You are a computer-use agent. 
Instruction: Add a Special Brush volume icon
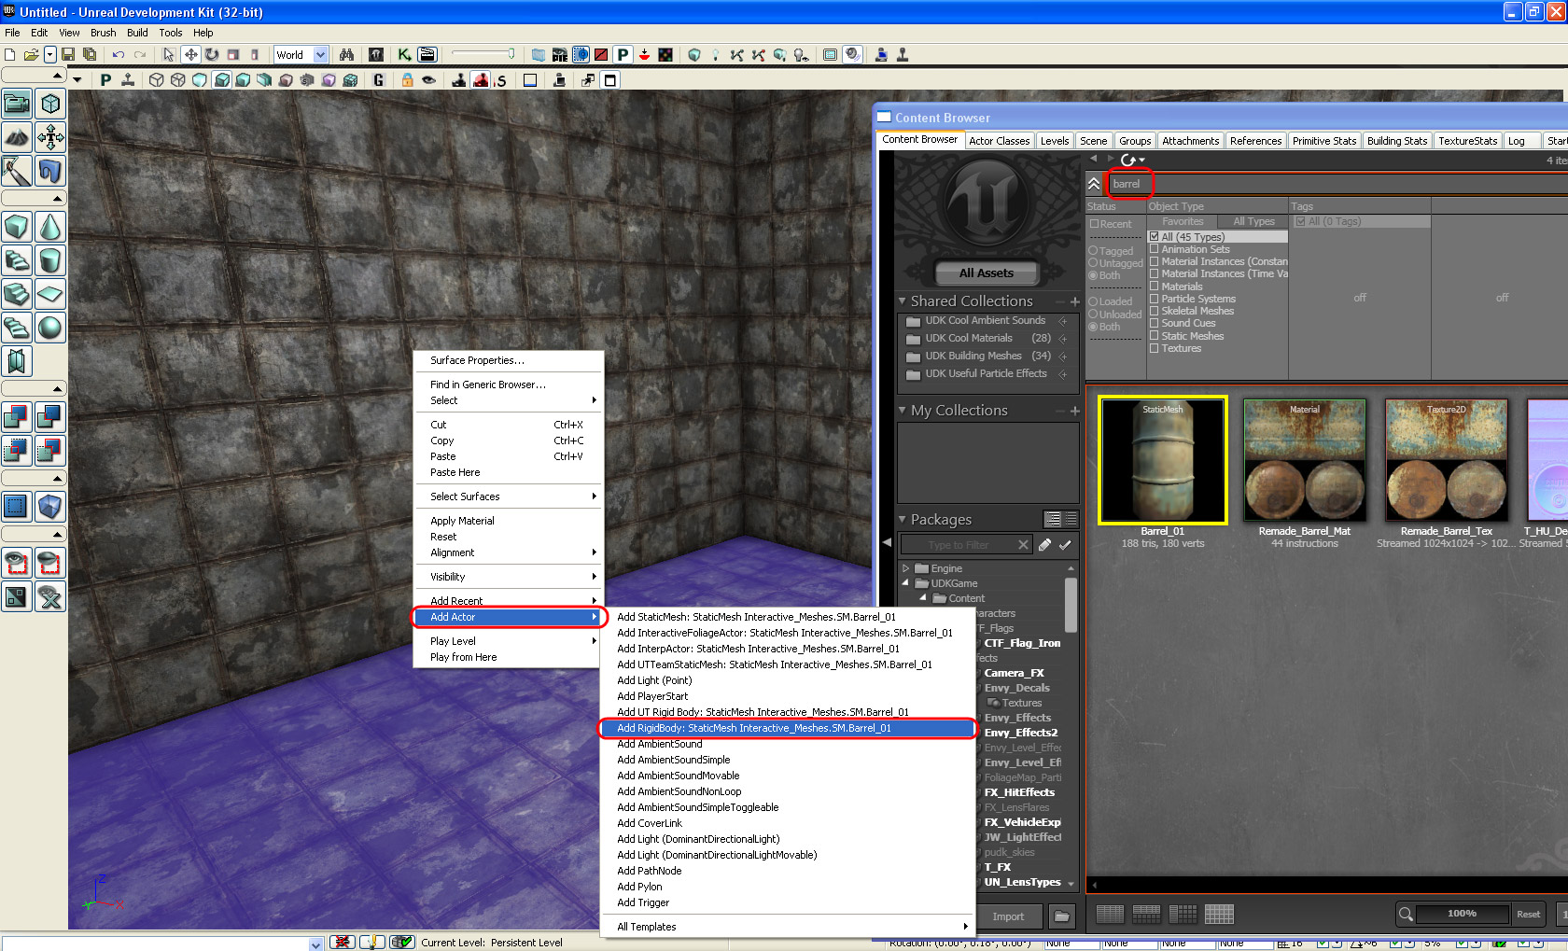coord(17,507)
